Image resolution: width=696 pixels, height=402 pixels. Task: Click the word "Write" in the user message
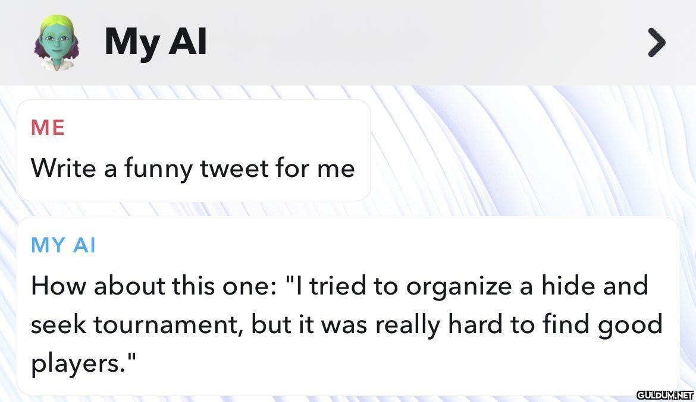[63, 168]
